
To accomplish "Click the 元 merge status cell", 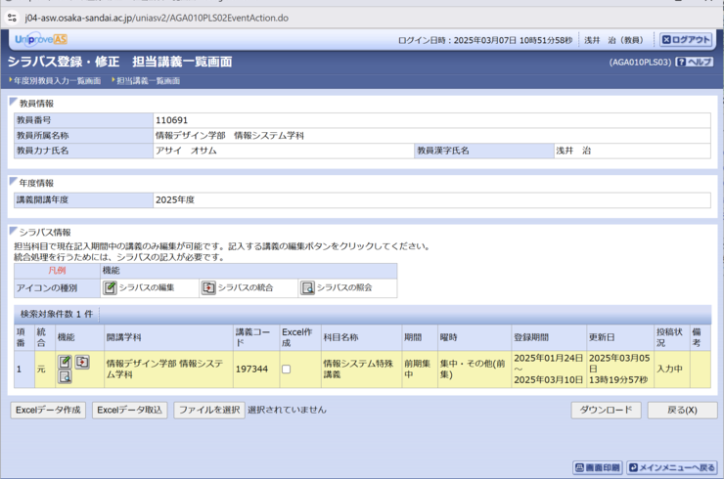I will pos(45,370).
